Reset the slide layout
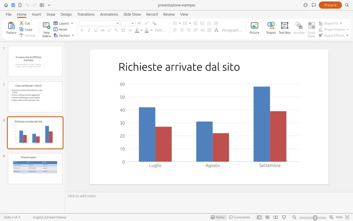Viewport: 353px width, 221px height. click(60, 29)
